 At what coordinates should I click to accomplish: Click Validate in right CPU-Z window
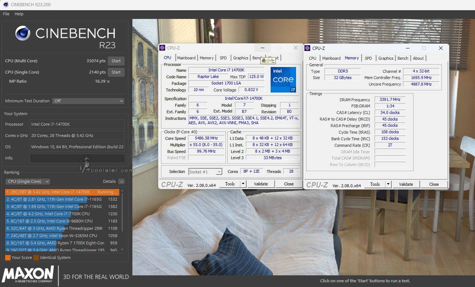point(406,184)
